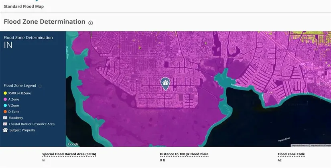The height and width of the screenshot is (168, 331).
Task: Click Special Flood Hazard Area (SFHA) label
Action: [x=69, y=154]
